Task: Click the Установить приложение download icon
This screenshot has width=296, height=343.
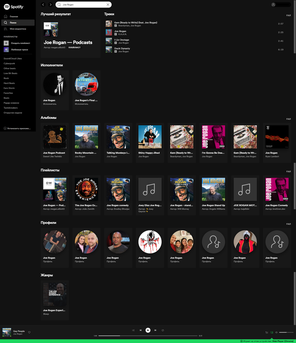Action: pos(5,128)
